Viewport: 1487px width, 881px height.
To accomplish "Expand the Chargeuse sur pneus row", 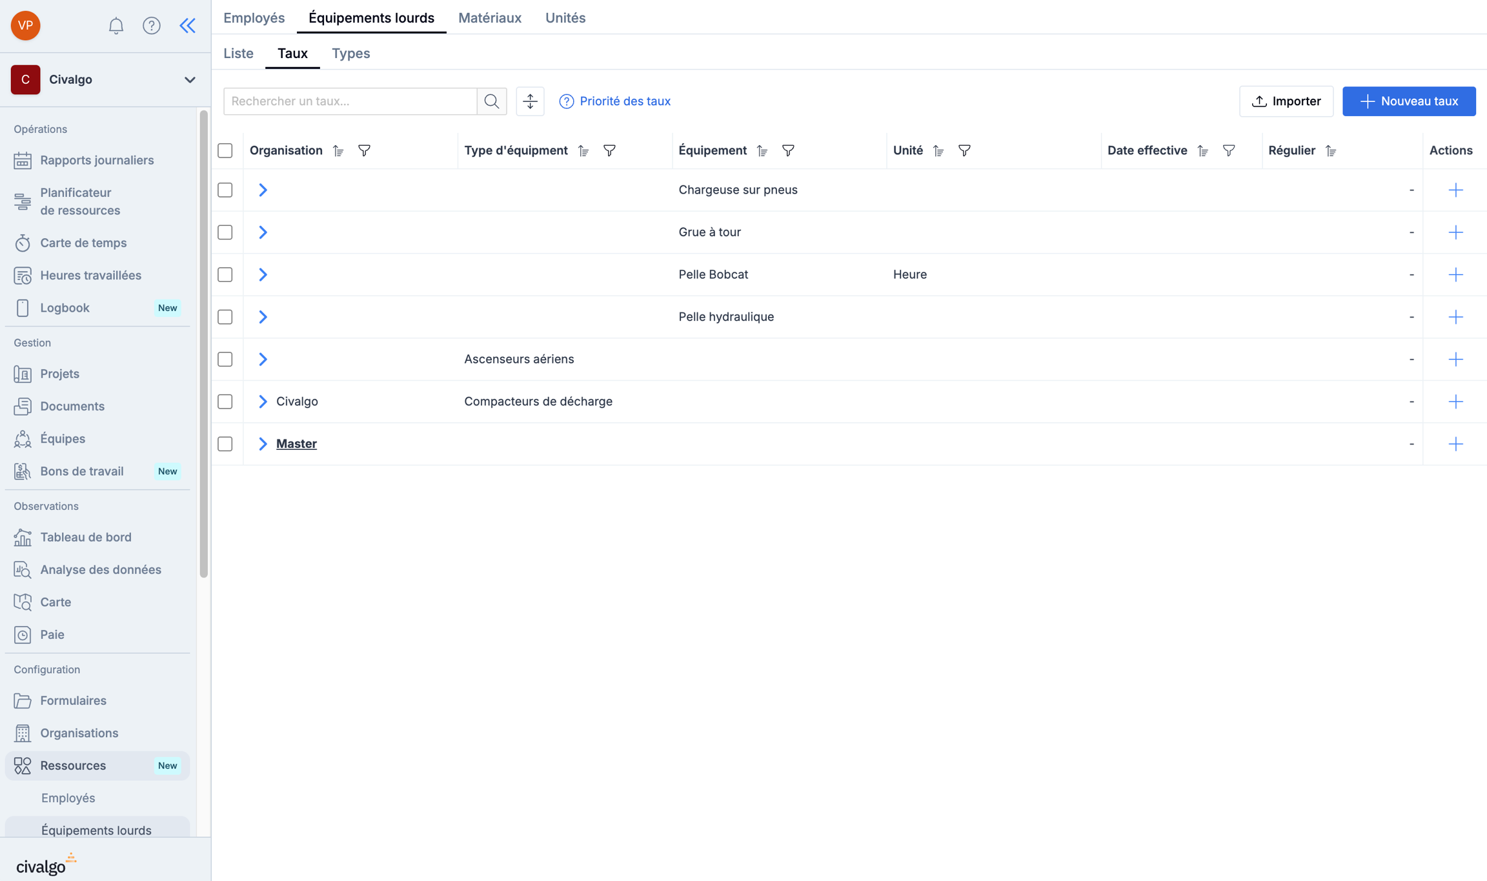I will 263,190.
